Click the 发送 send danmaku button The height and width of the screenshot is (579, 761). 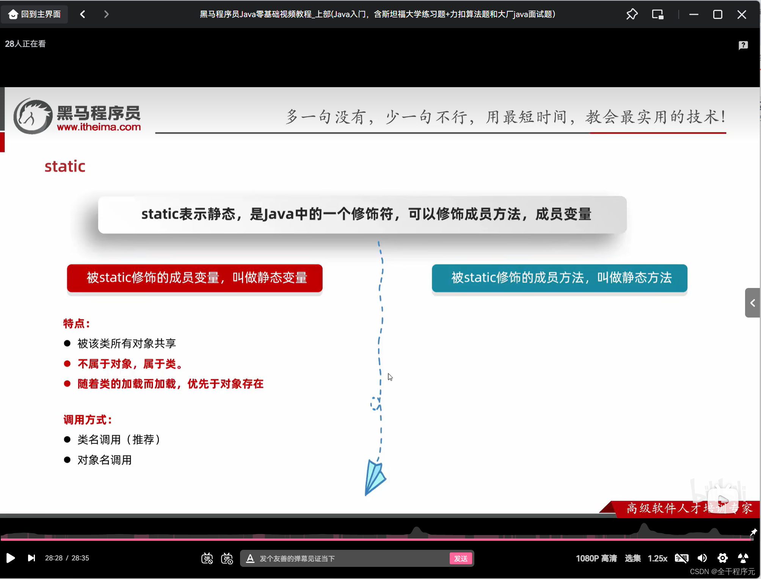[x=460, y=558]
